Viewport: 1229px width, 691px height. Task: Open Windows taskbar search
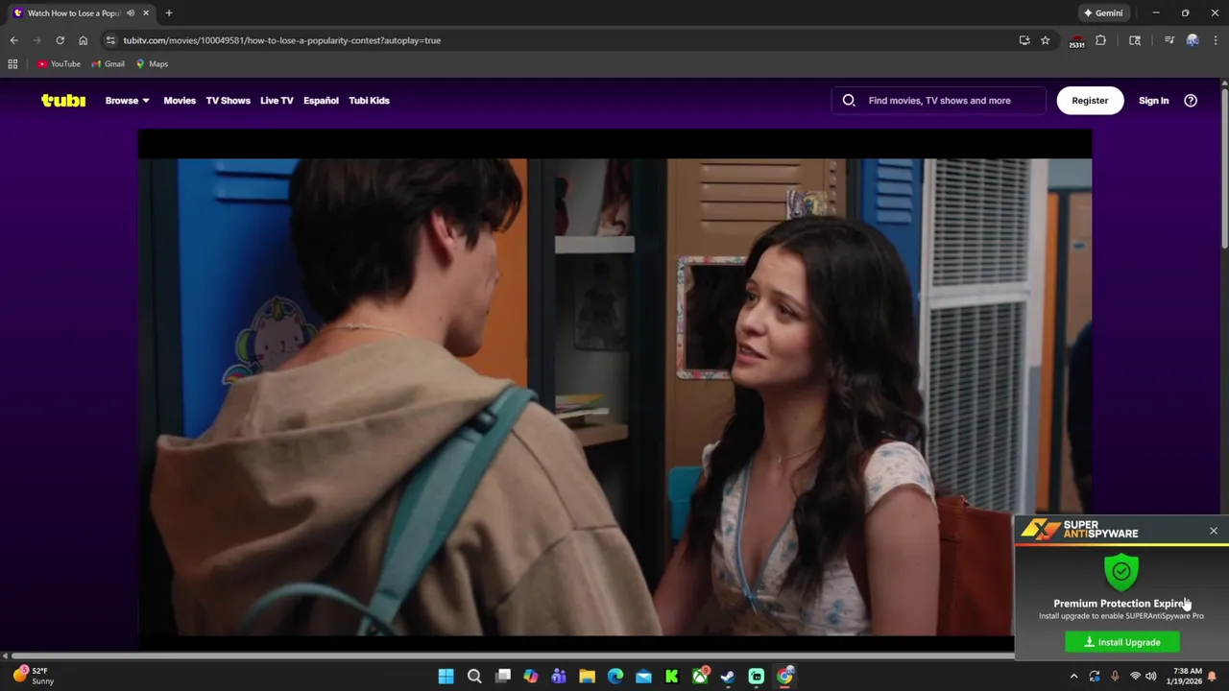[474, 677]
